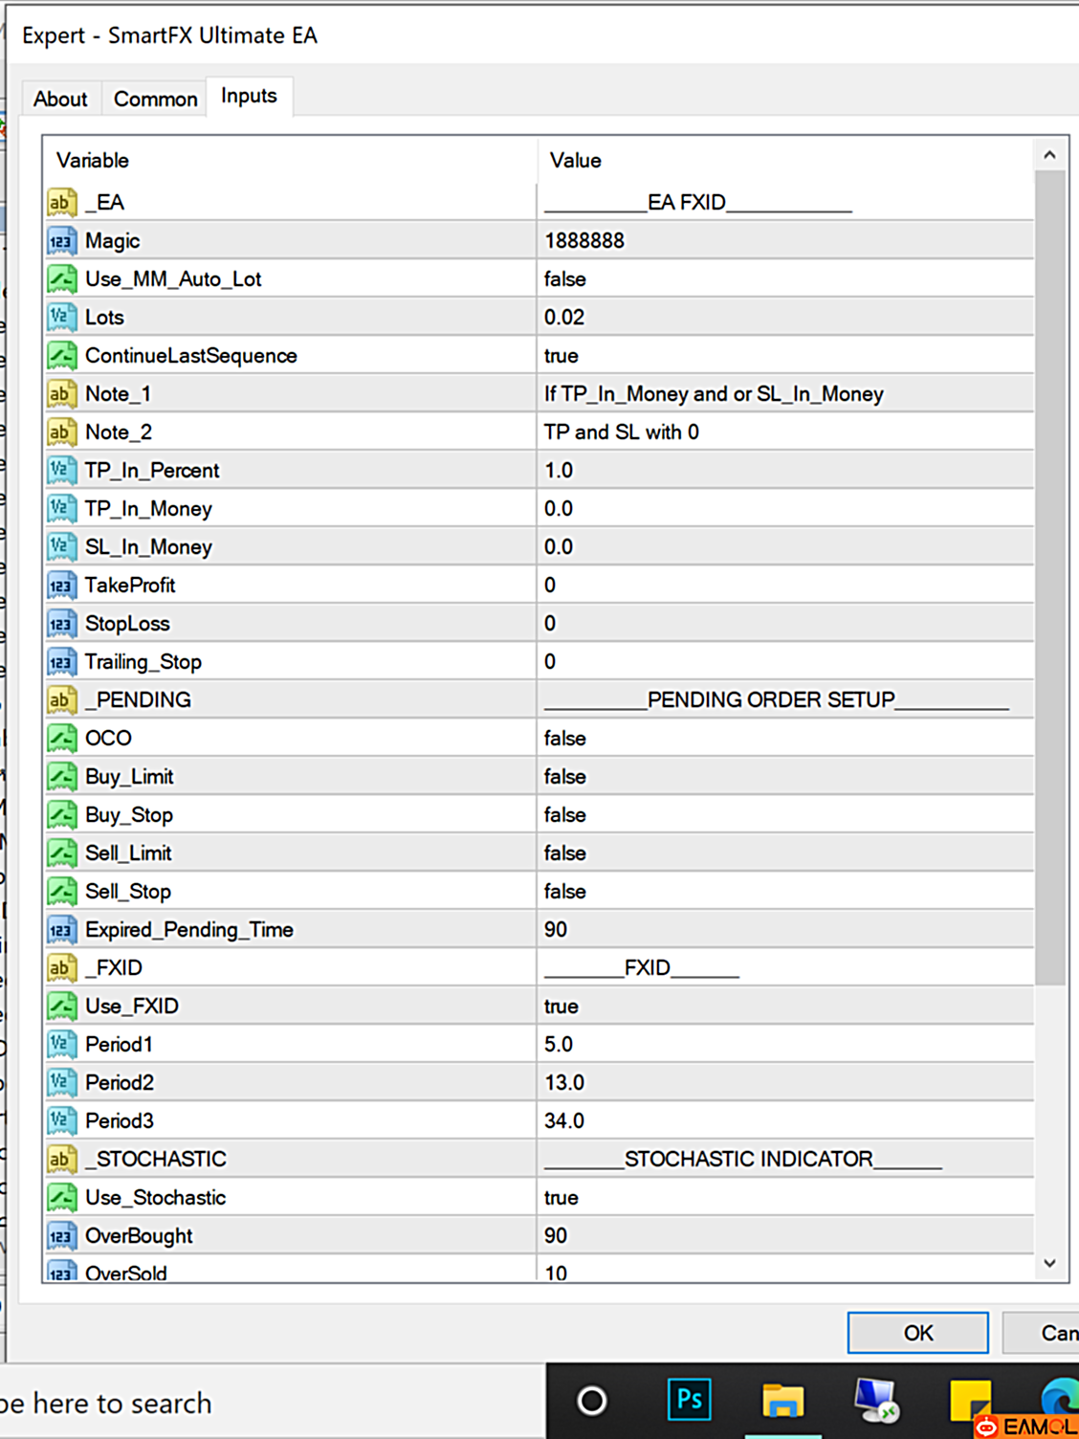Screen dimensions: 1079x1439
Task: Click the bool icon next to OCO
Action: click(x=61, y=738)
